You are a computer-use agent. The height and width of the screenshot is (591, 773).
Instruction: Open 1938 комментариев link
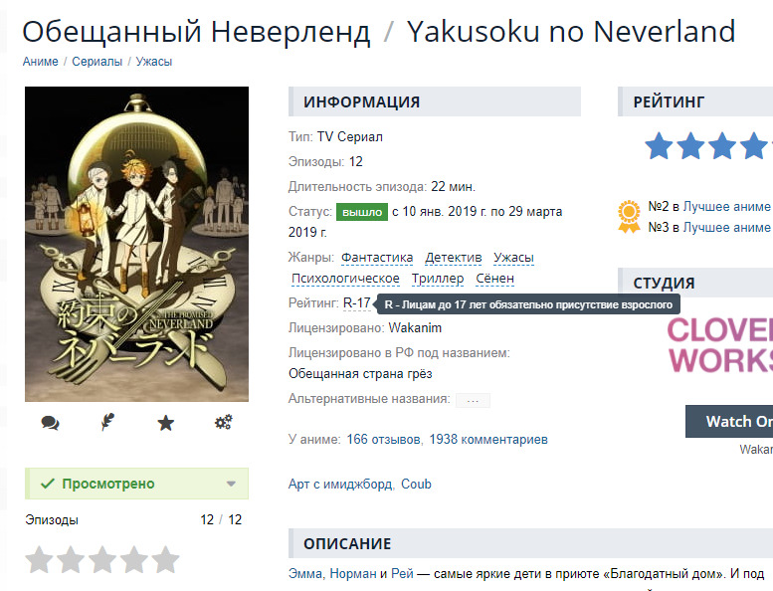488,439
